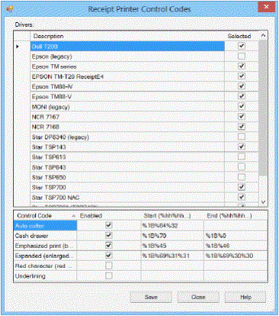Edit Cash drawer start code %1B%70
Image resolution: width=279 pixels, height=316 pixels.
pyautogui.click(x=172, y=236)
